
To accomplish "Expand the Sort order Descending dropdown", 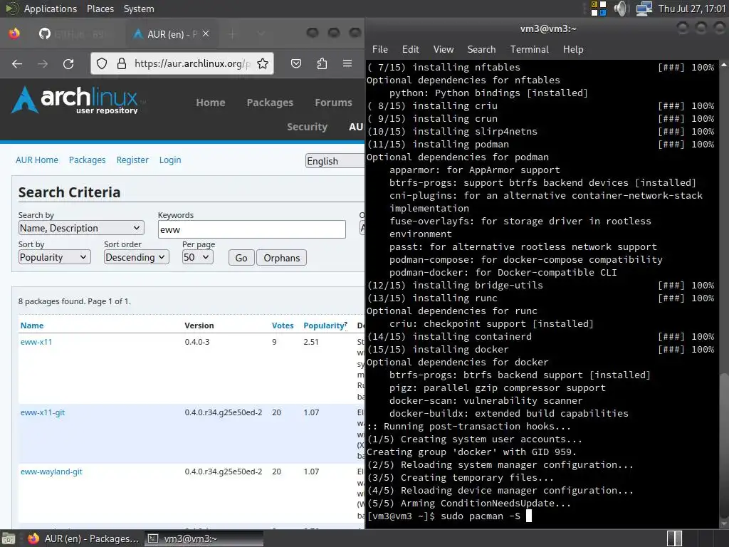I will point(136,257).
